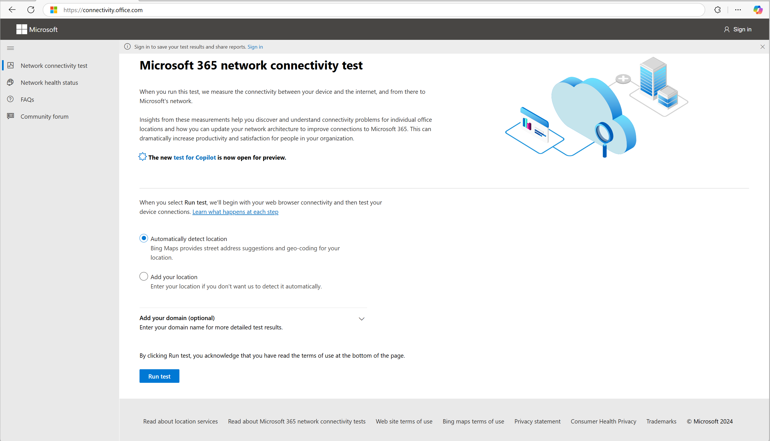
Task: Navigate to Network health status page
Action: click(49, 82)
